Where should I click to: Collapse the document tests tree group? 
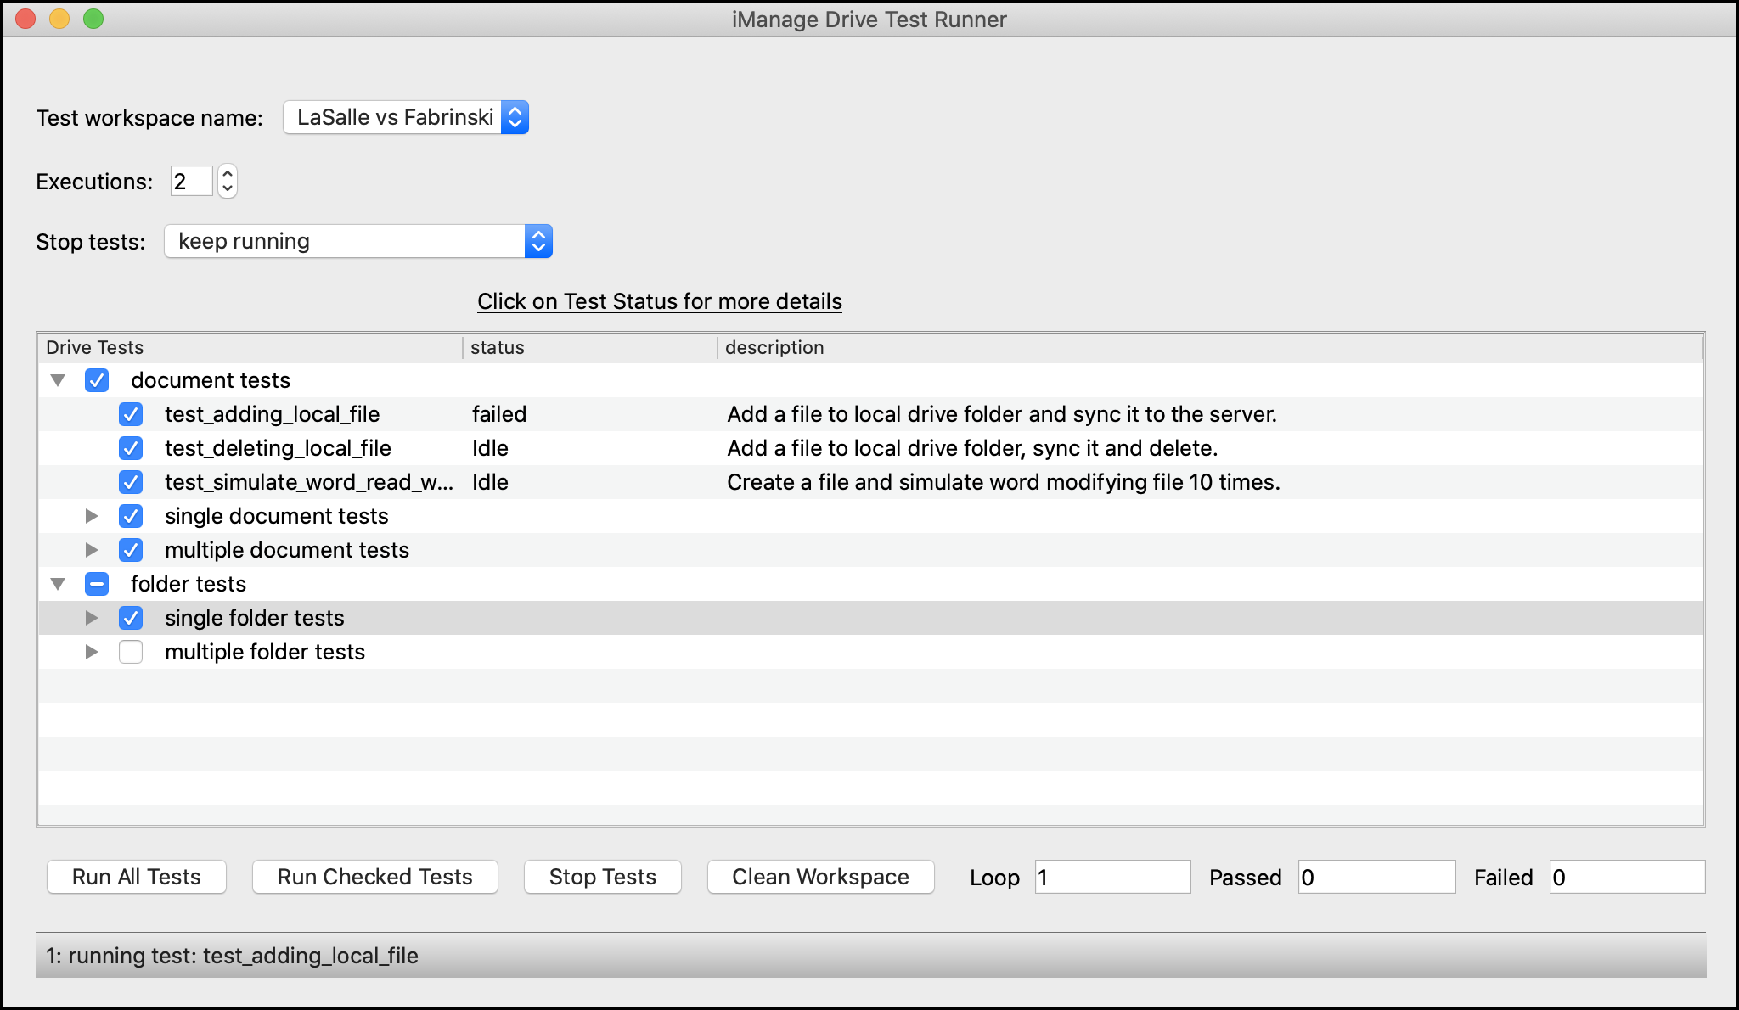(58, 380)
